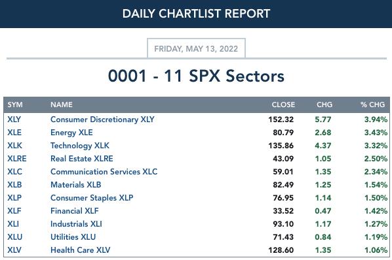The height and width of the screenshot is (260, 392).
Task: Open Materials XLB name link
Action: (x=76, y=185)
